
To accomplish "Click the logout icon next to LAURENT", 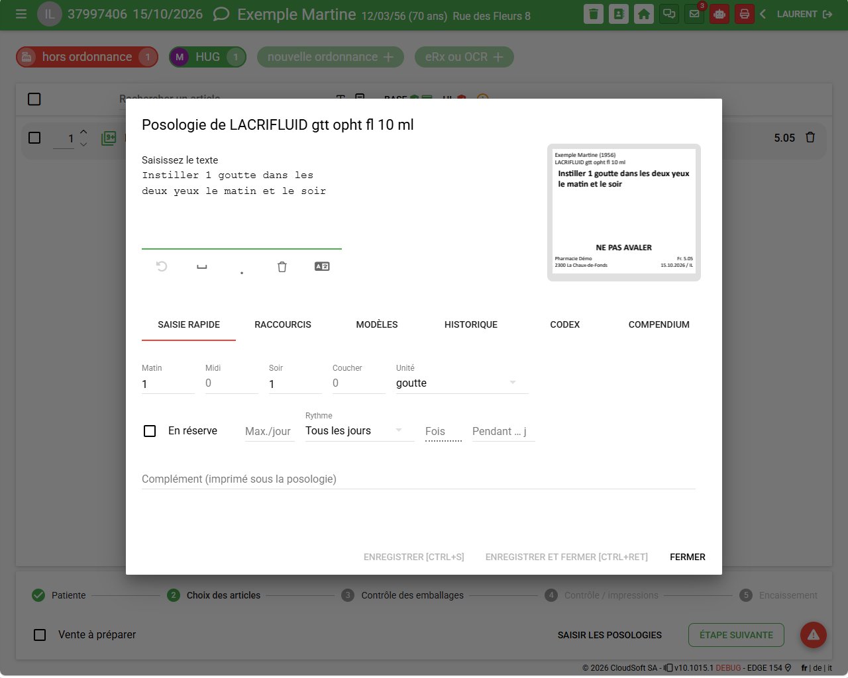I will pos(827,14).
